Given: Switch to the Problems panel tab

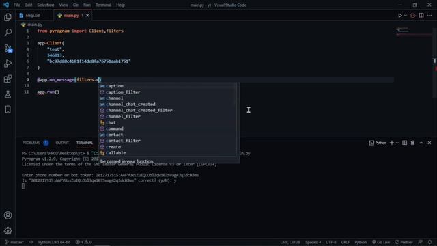Looking at the screenshot, I should 31,143.
